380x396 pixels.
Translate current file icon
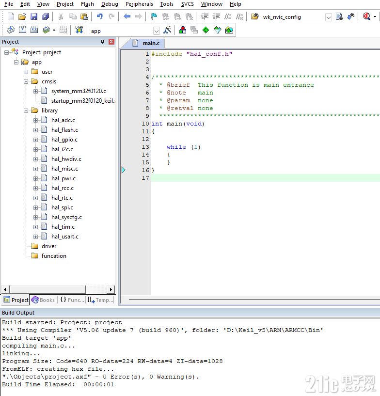pyautogui.click(x=11, y=30)
